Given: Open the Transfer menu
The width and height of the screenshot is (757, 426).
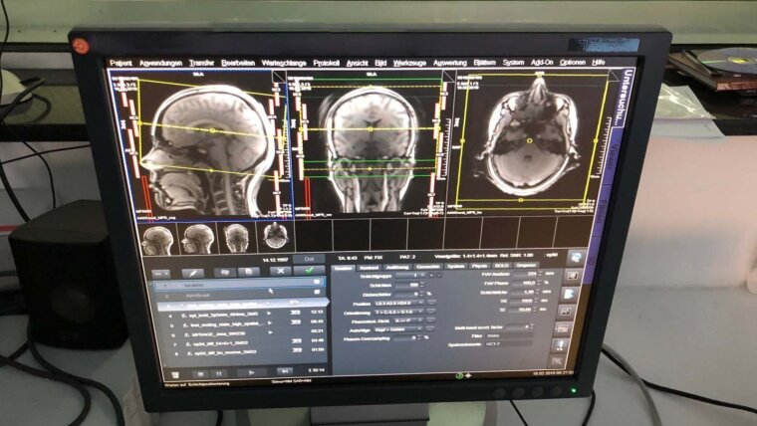Looking at the screenshot, I should click(x=202, y=63).
